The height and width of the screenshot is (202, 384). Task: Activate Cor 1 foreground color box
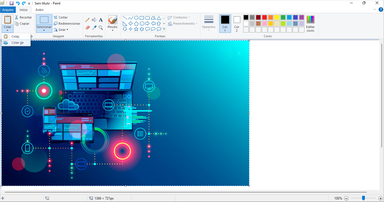pos(225,23)
